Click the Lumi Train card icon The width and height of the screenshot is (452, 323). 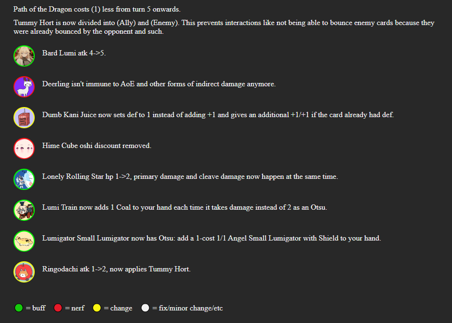point(24,210)
